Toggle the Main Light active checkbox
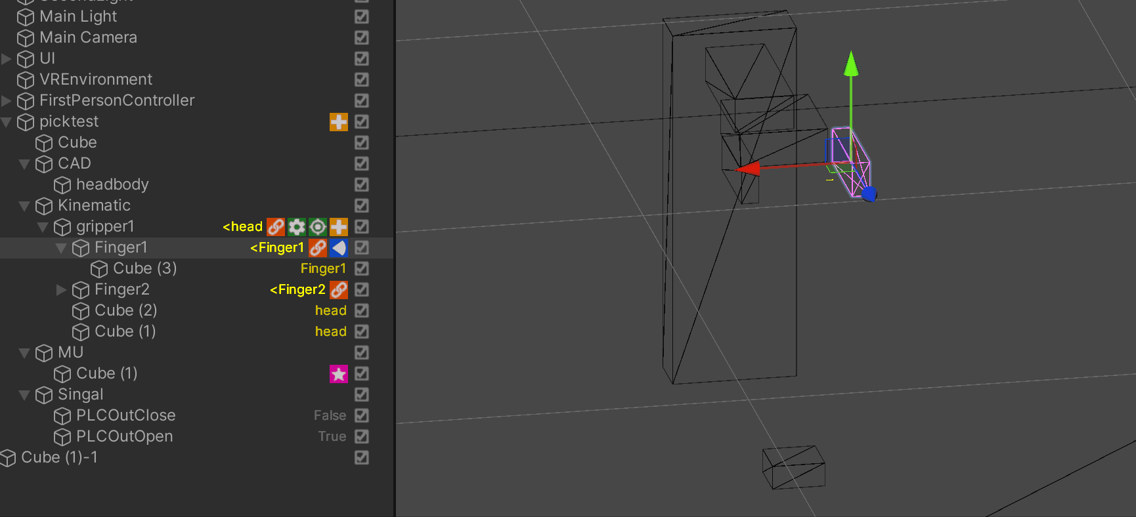The width and height of the screenshot is (1136, 517). point(362,16)
